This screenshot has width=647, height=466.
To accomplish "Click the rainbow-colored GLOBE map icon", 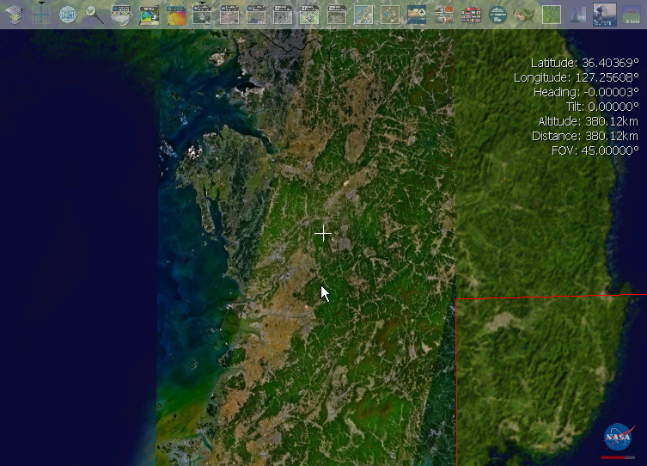I will click(x=149, y=14).
